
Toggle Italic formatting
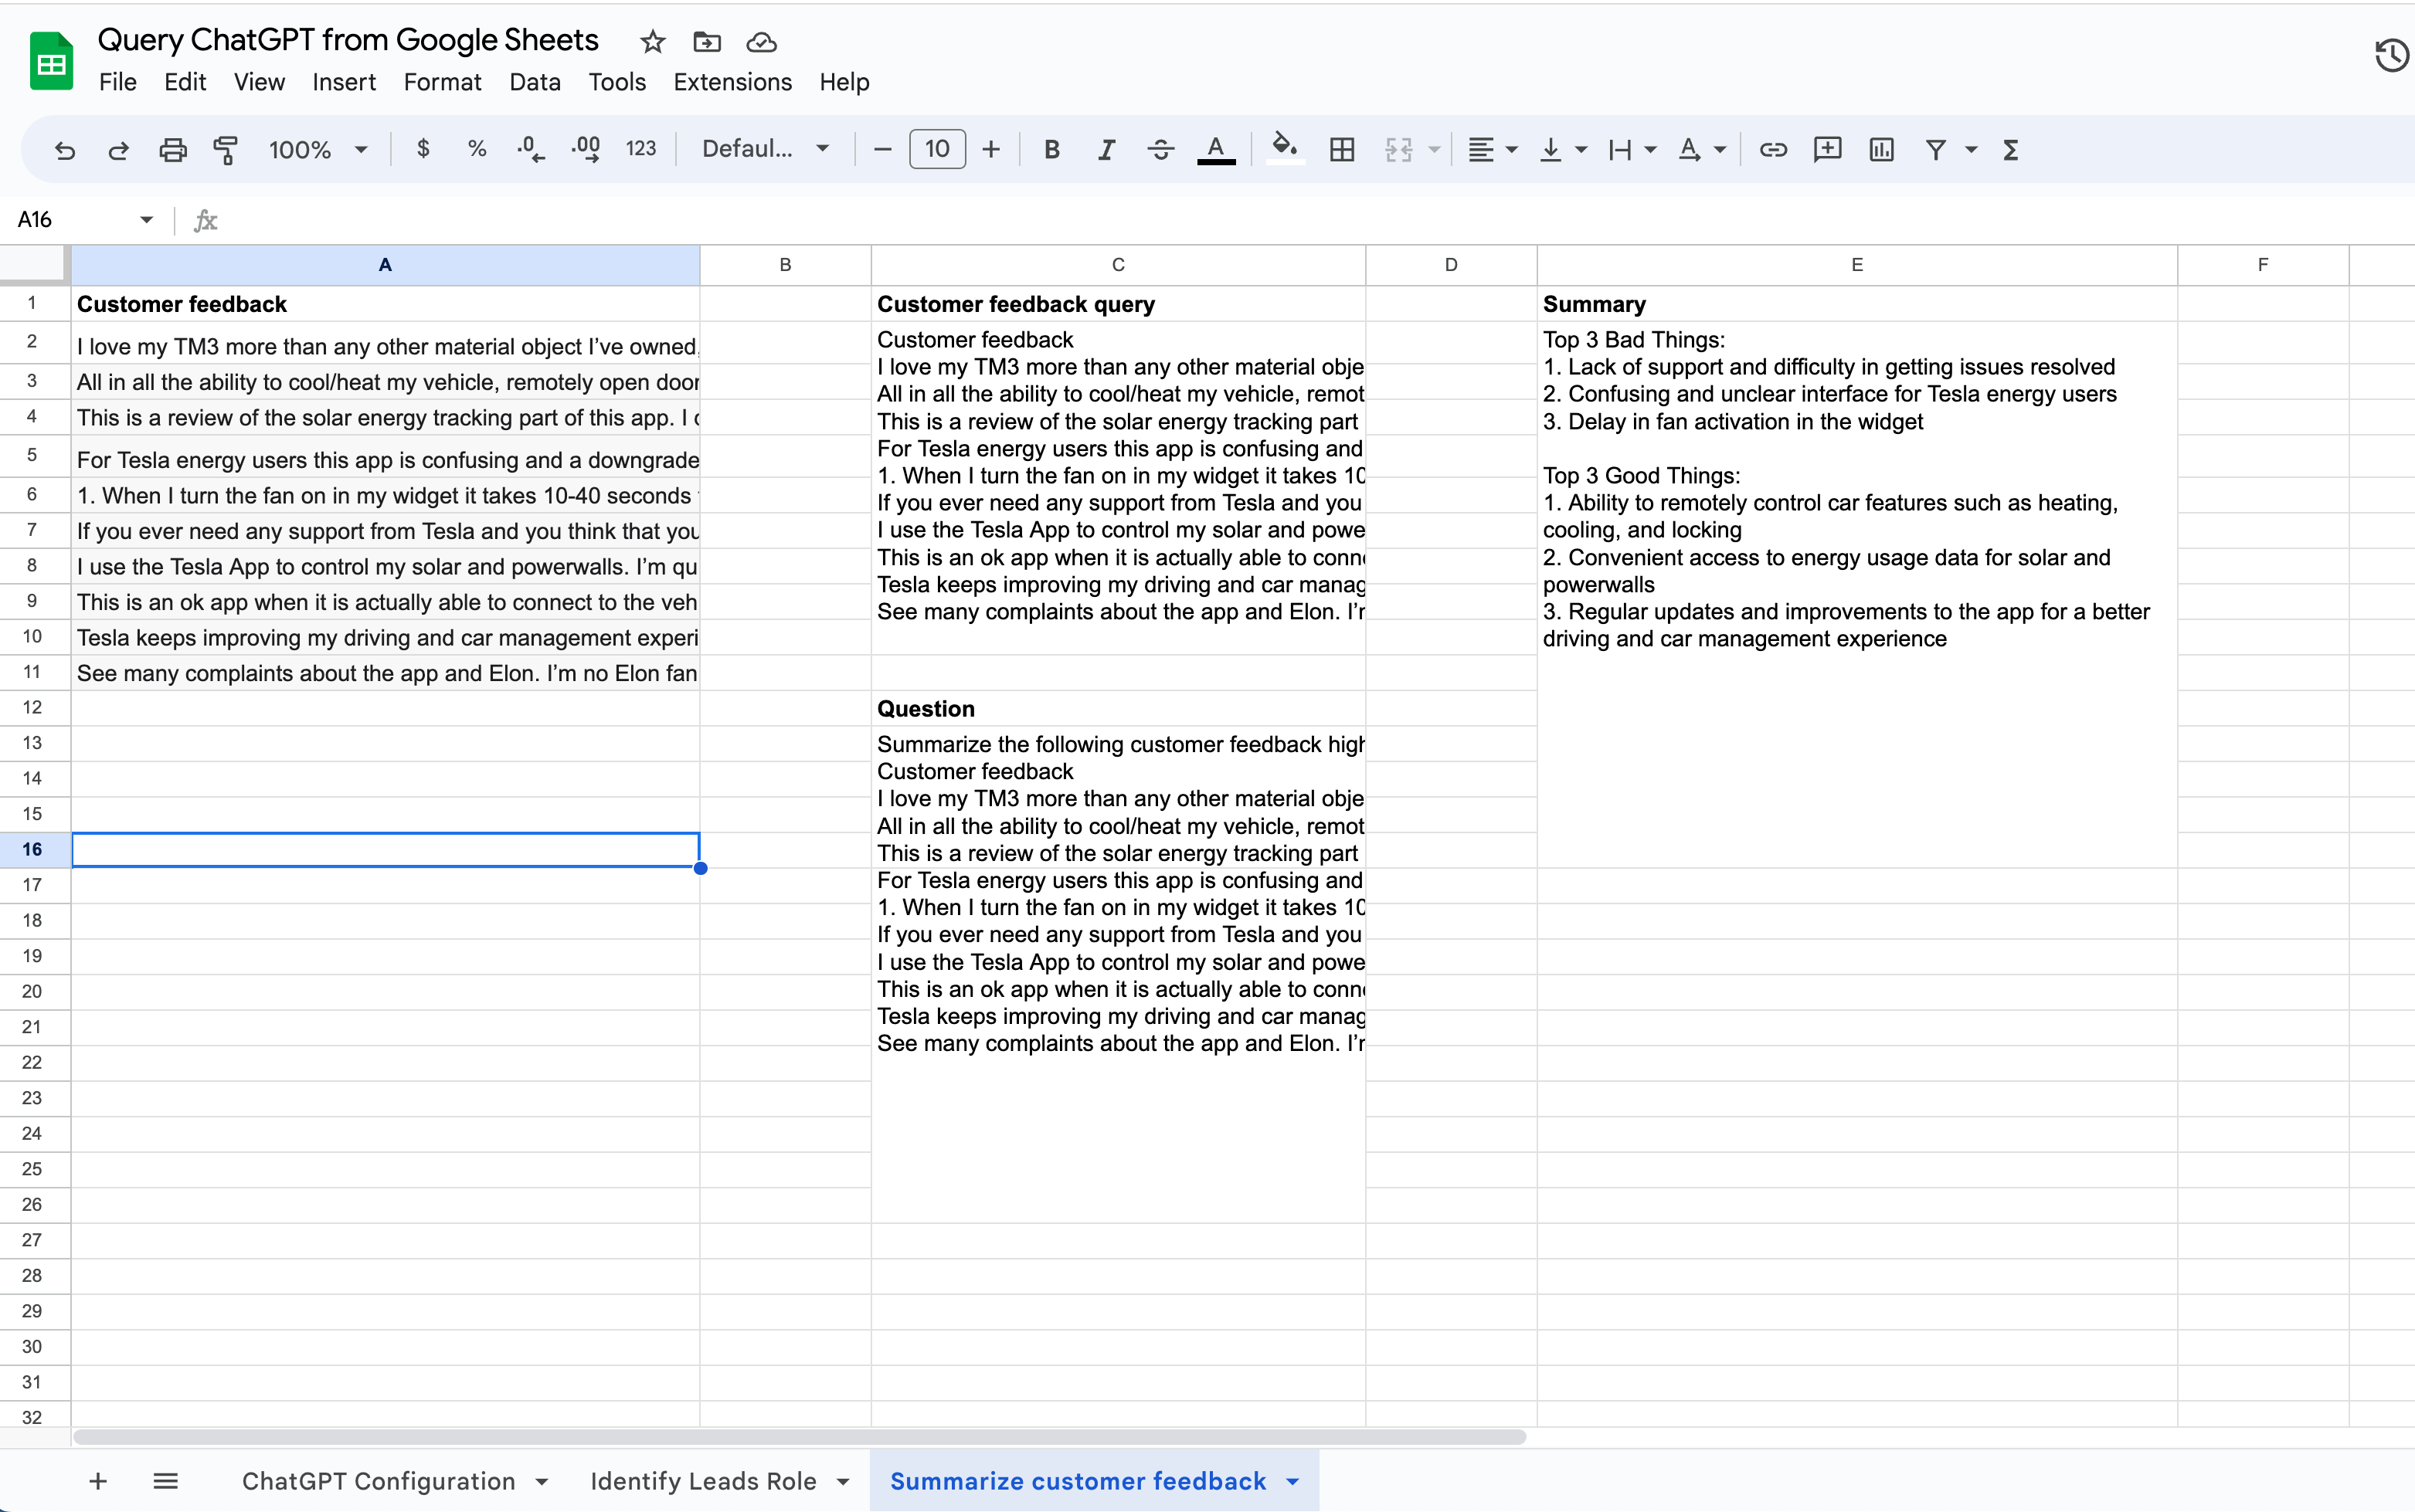[1106, 149]
